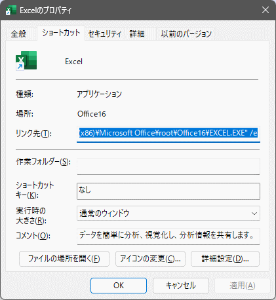Click the アプリケーション type value text
This screenshot has width=276, height=300.
click(x=99, y=94)
